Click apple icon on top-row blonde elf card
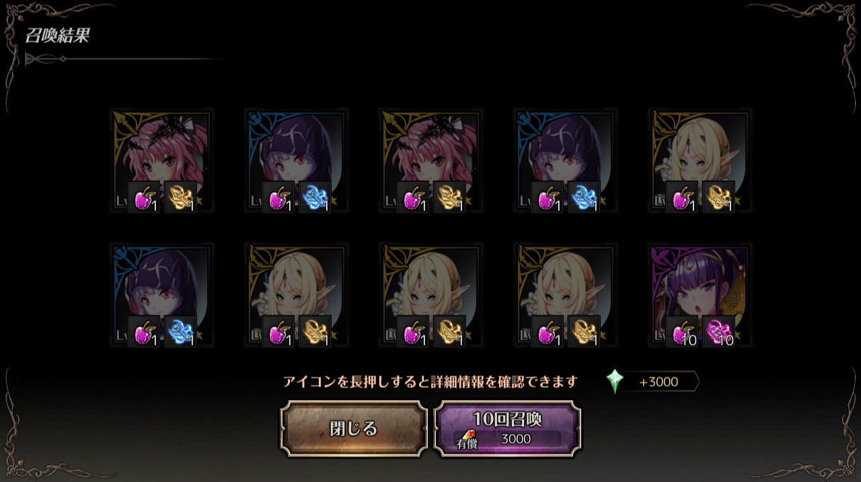Image resolution: width=861 pixels, height=482 pixels. [x=682, y=197]
